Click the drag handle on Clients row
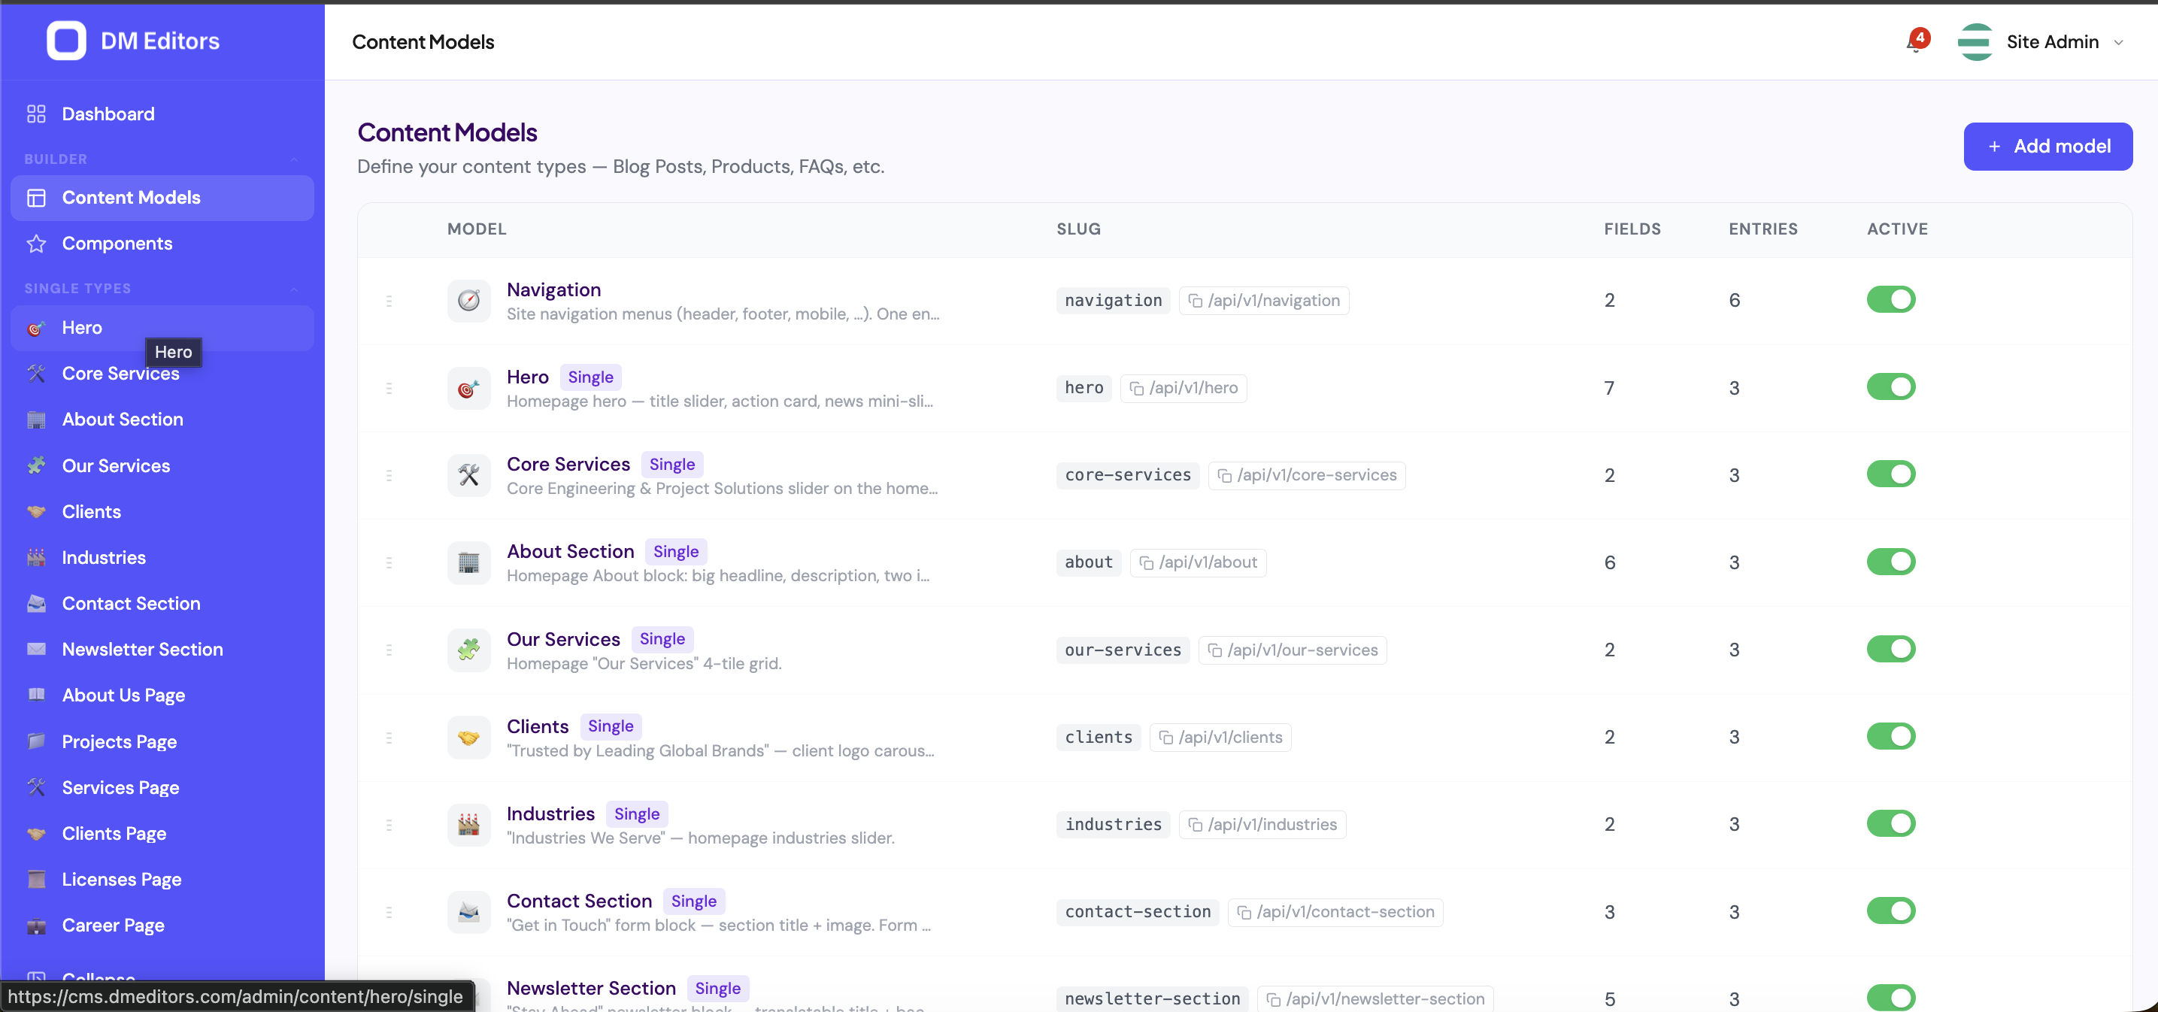2158x1012 pixels. pos(389,738)
